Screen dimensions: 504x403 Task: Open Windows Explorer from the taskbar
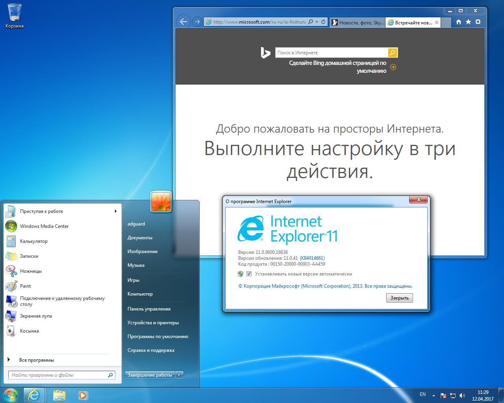click(59, 395)
